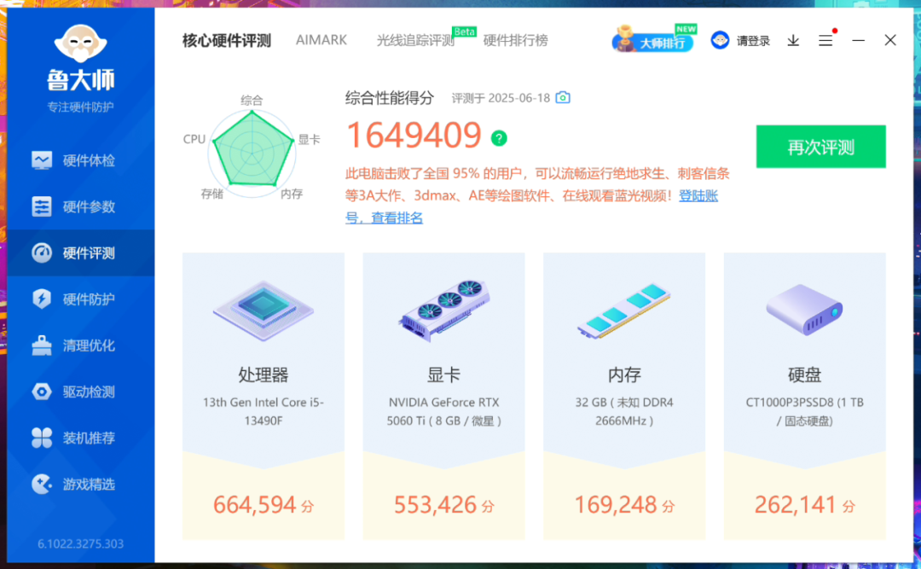This screenshot has height=569, width=921.
Task: Open 硬件参数 in the sidebar
Action: 80,207
